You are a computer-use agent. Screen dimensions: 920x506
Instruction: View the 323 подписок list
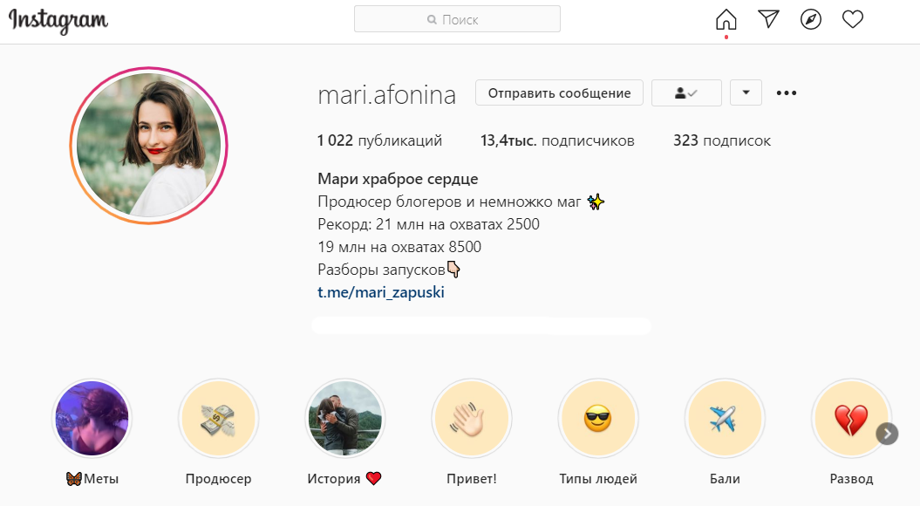(x=722, y=140)
